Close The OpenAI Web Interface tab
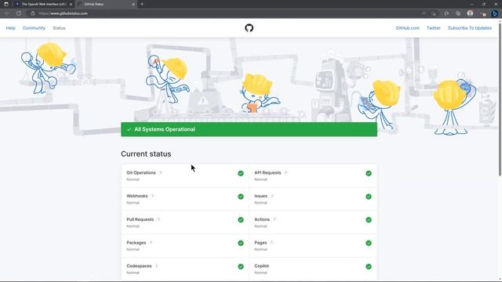The width and height of the screenshot is (502, 282). tap(71, 4)
